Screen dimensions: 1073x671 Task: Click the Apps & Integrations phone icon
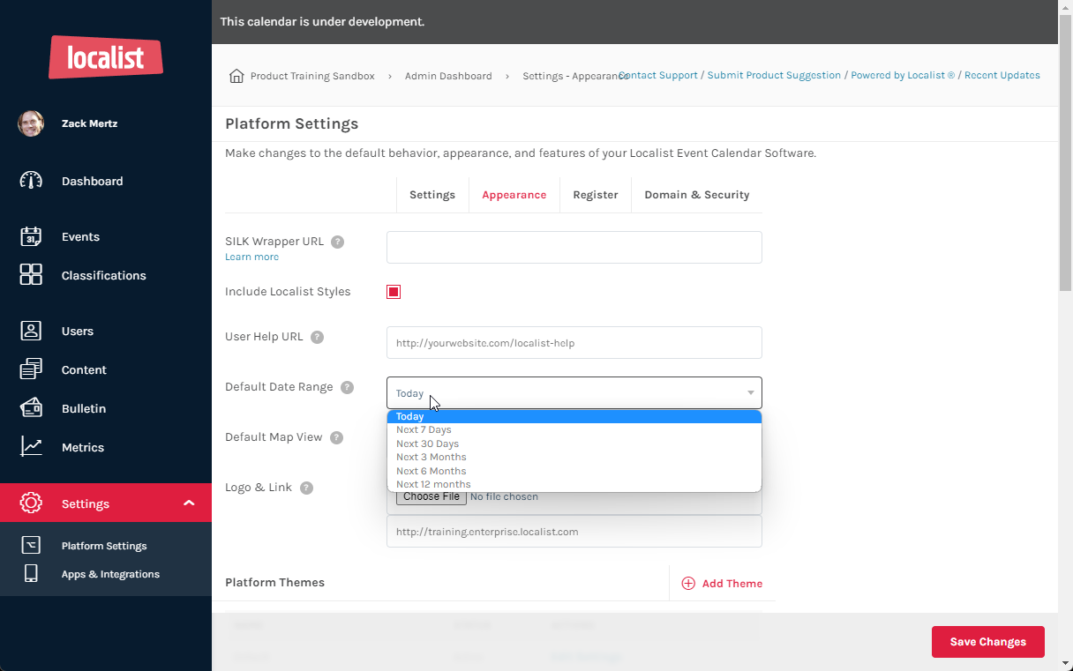tap(31, 573)
